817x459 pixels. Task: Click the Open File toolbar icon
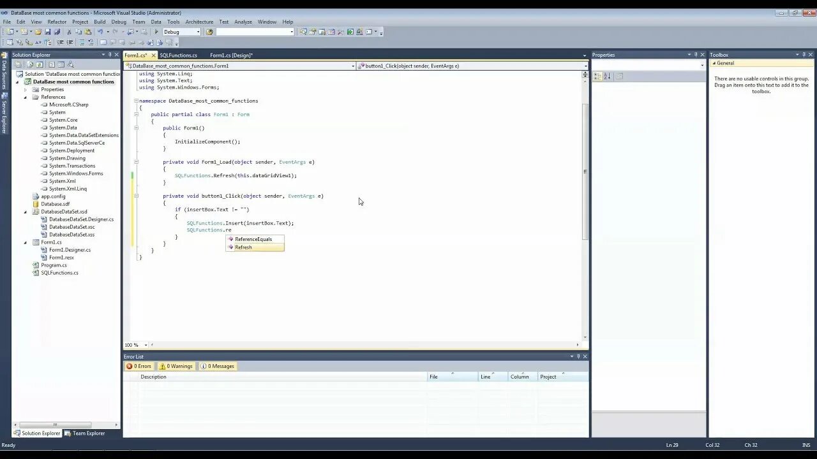[38, 32]
